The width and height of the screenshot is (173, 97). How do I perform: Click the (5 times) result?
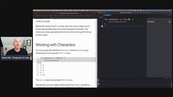tap(151, 22)
